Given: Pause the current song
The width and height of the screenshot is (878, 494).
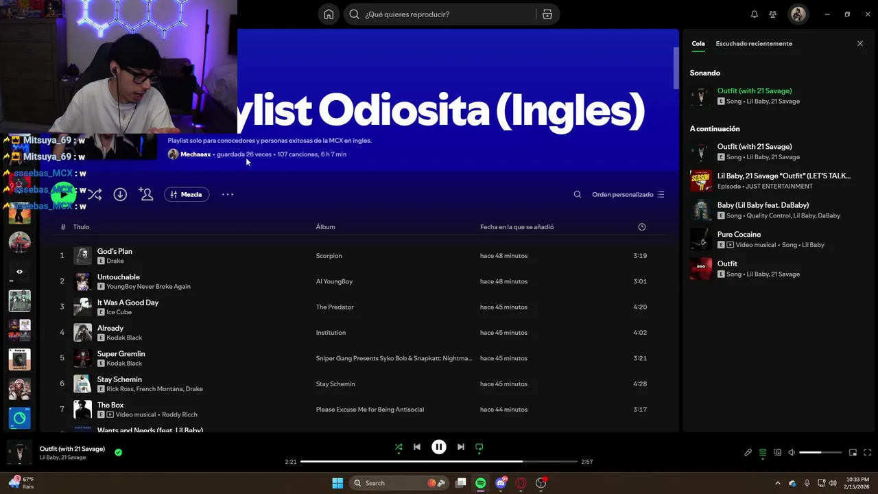Looking at the screenshot, I should [439, 447].
